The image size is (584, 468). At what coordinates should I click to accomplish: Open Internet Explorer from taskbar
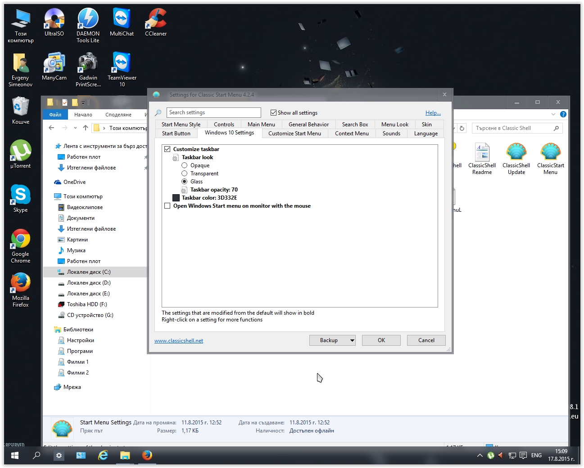tap(103, 455)
